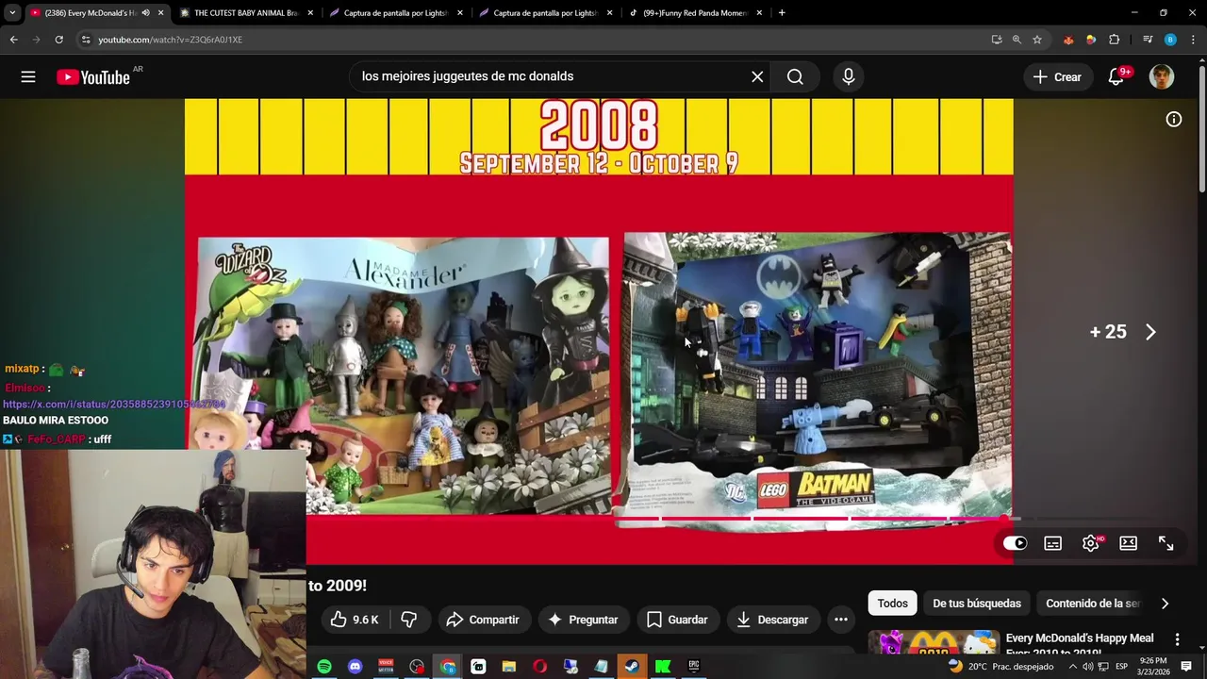The image size is (1207, 679).
Task: Toggle the autoplay switch in the player
Action: pyautogui.click(x=1015, y=543)
